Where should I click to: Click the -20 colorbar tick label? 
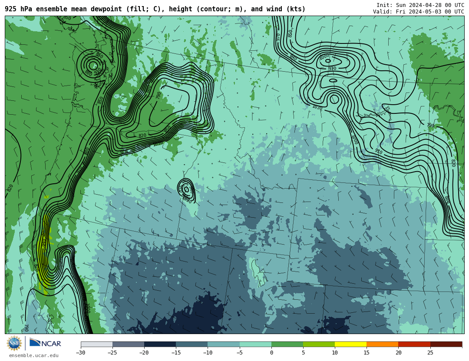click(144, 353)
